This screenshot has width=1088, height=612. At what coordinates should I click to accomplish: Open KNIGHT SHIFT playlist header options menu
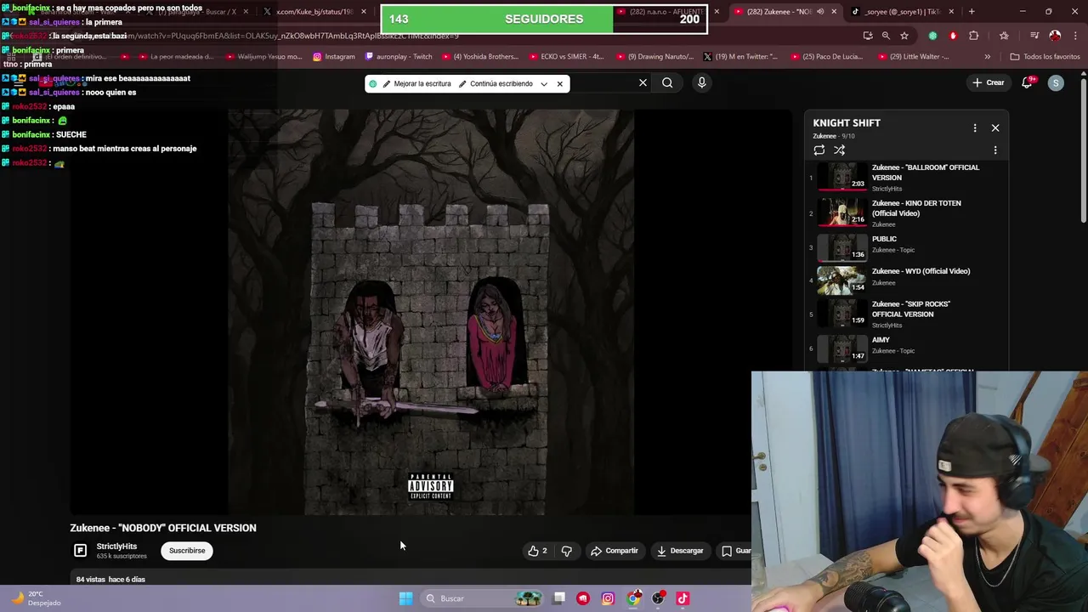tap(975, 128)
